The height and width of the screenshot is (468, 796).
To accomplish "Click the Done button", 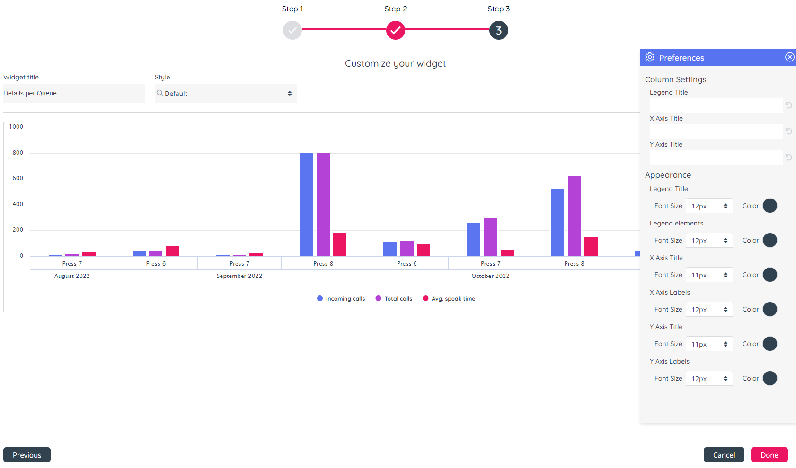I will click(x=769, y=455).
